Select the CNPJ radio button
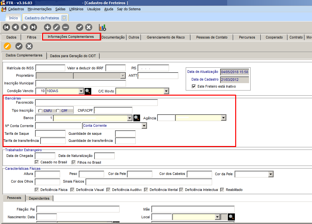 coord(40,111)
